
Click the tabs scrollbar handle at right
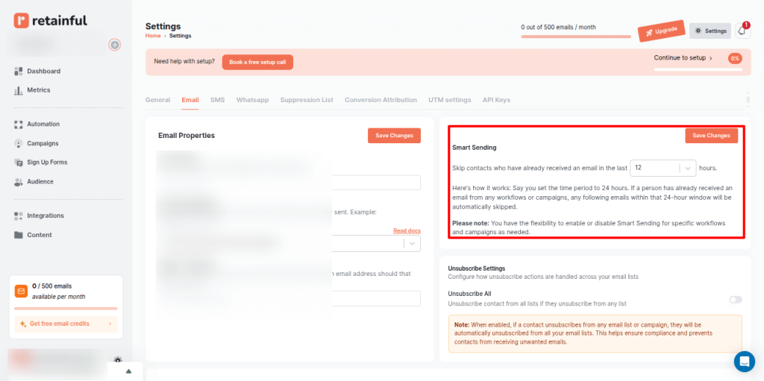coord(748,99)
